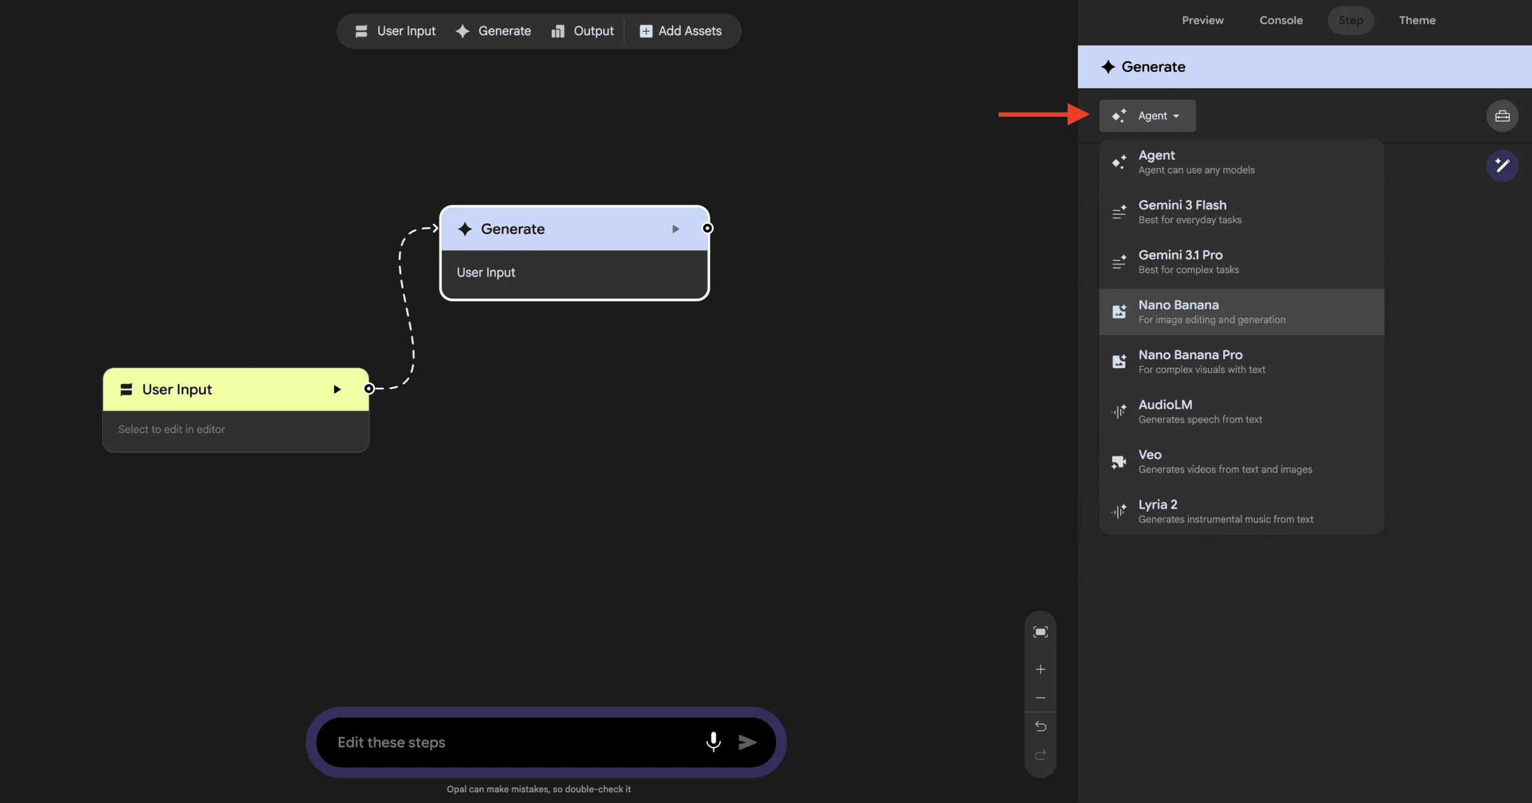
Task: Select Nano Banana Pro model
Action: tap(1241, 362)
